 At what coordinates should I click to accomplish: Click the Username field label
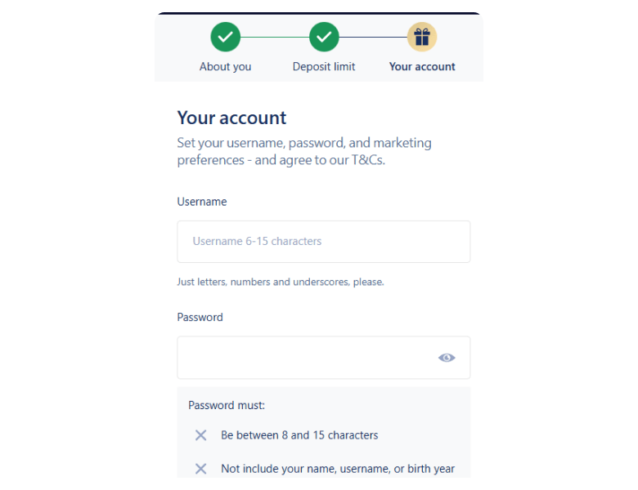[x=202, y=202]
